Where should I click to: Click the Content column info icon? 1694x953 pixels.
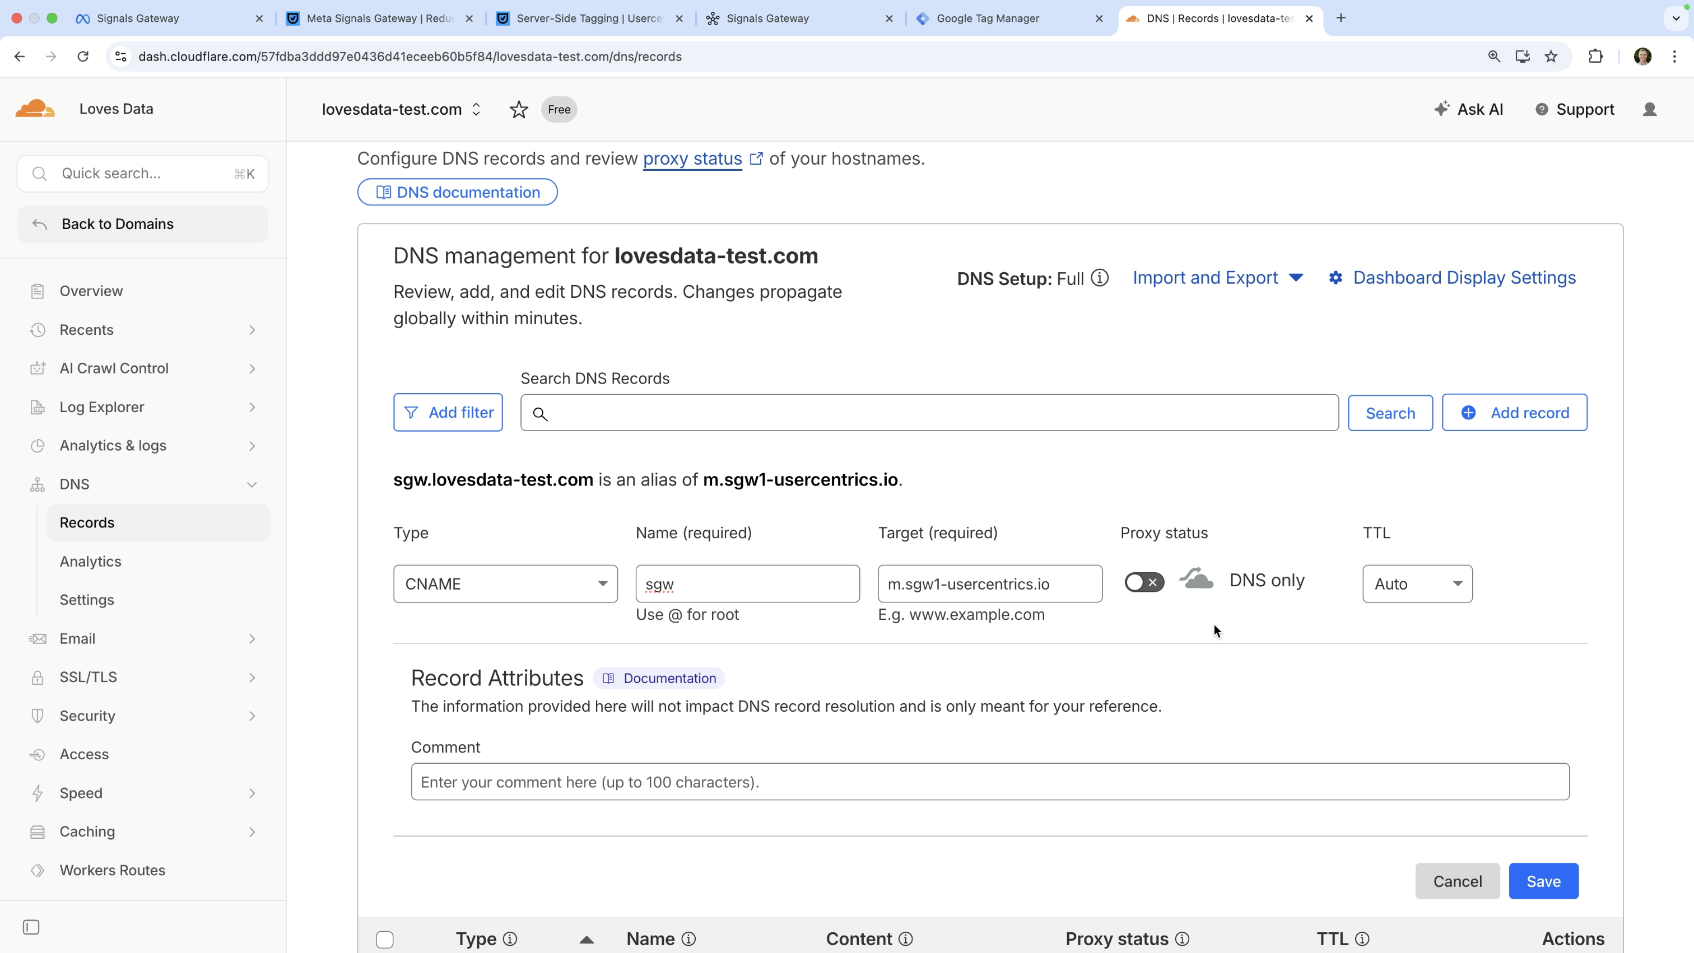tap(905, 938)
